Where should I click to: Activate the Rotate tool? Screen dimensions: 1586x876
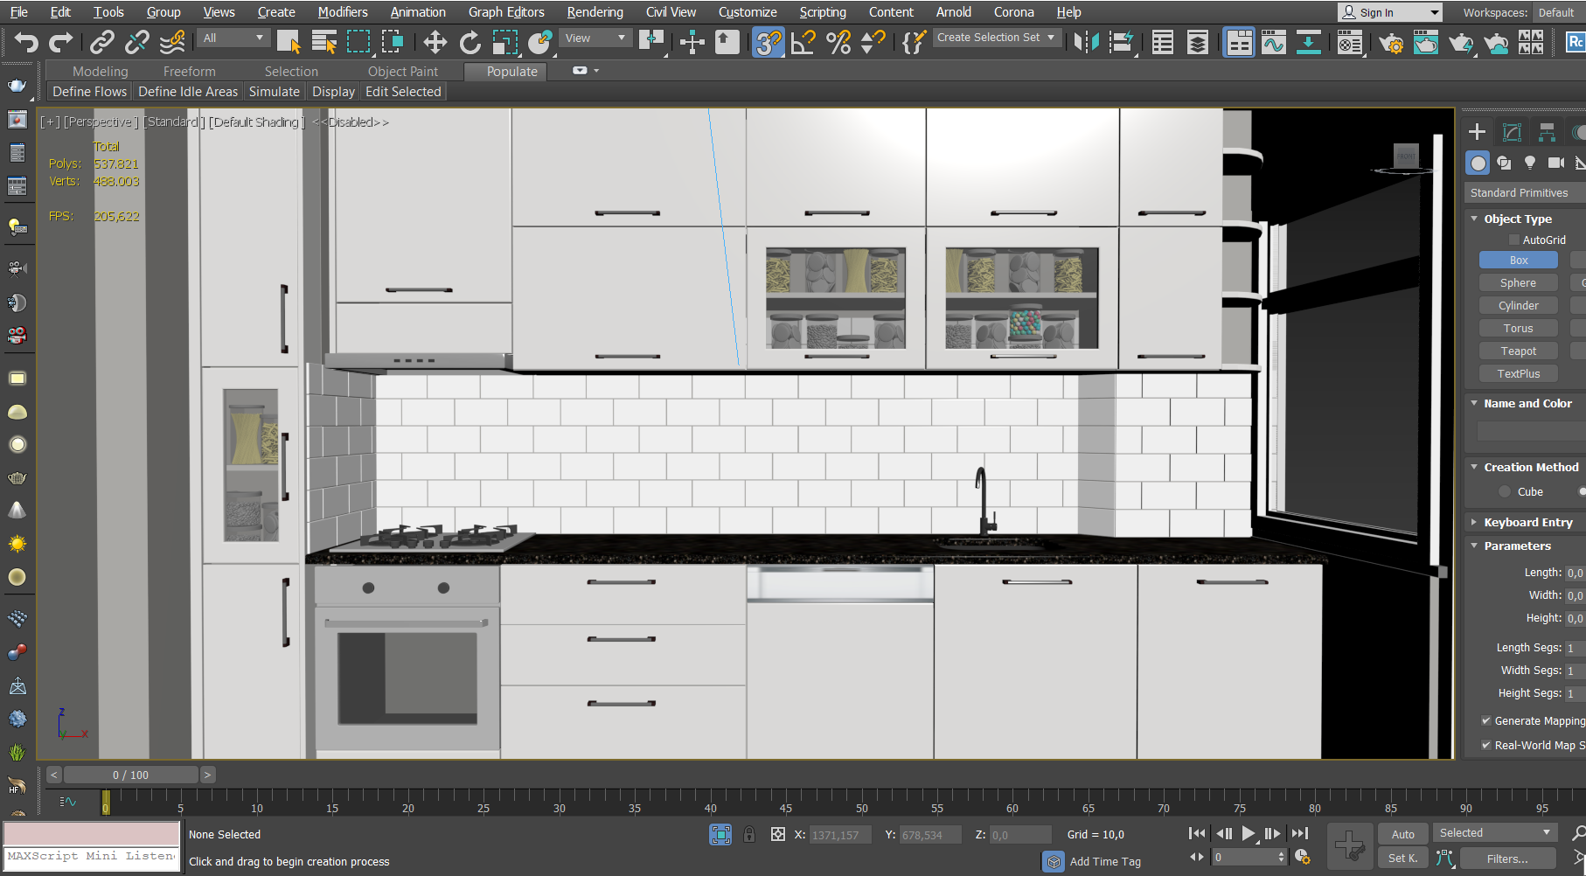pyautogui.click(x=470, y=42)
